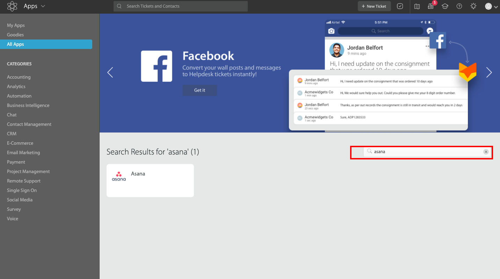
Task: View the Survey category
Action: click(14, 209)
